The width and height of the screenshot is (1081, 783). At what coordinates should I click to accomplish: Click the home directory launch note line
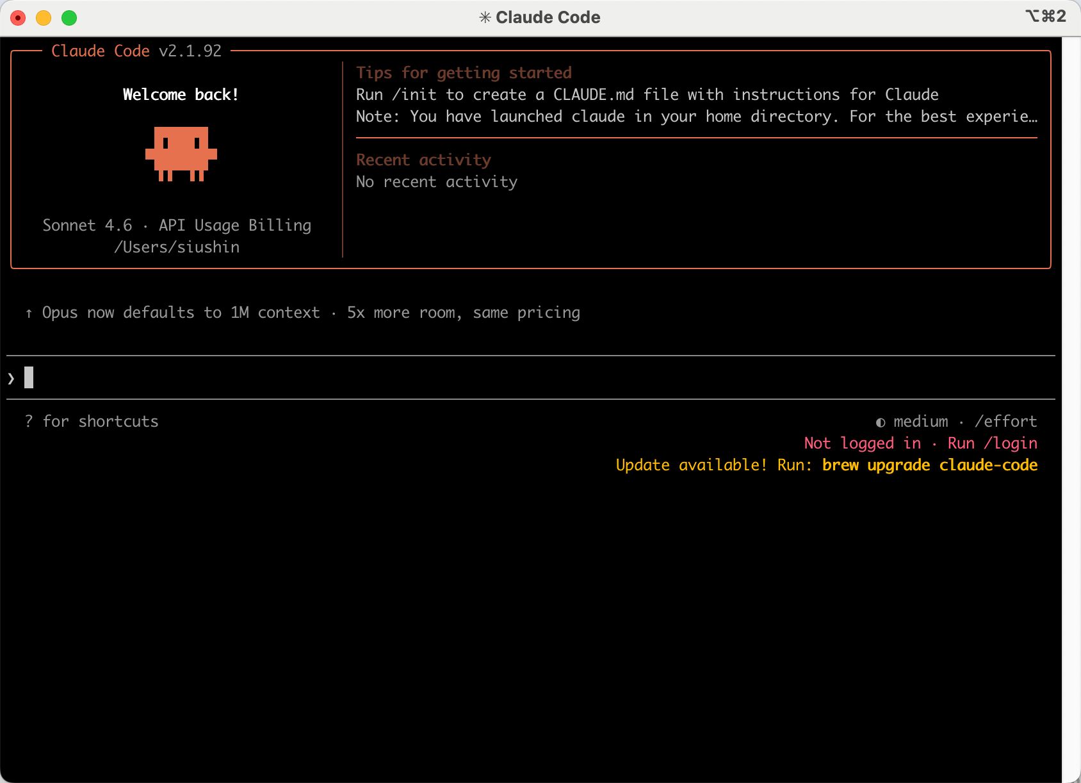click(697, 117)
